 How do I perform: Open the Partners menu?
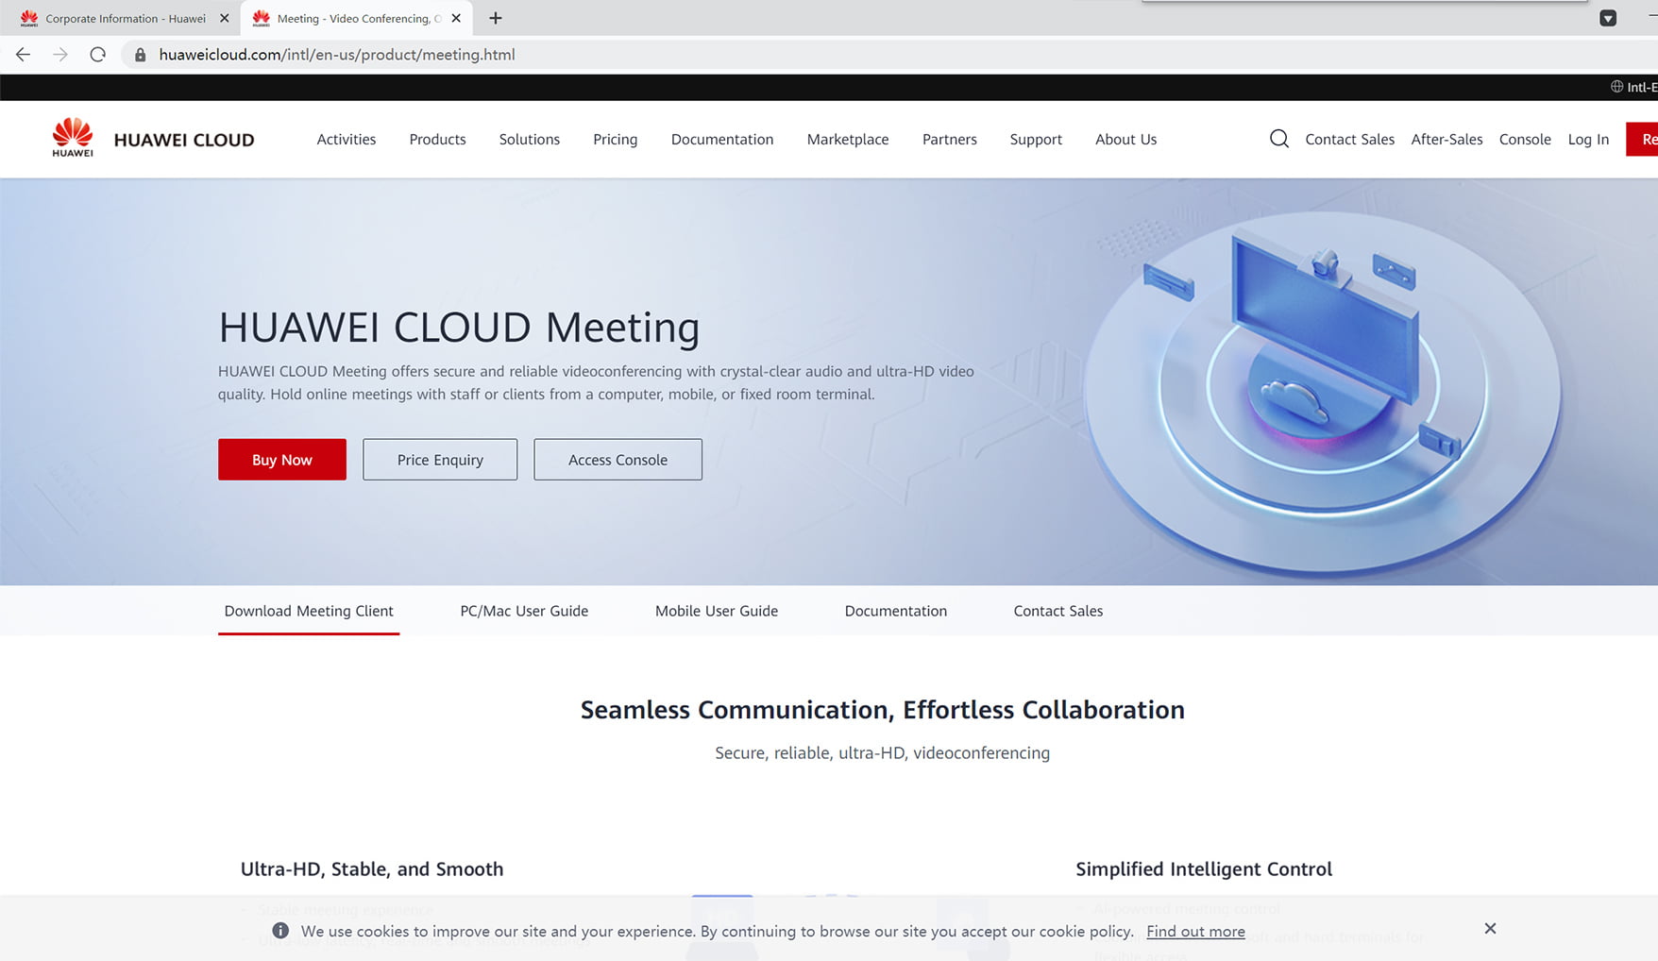point(950,139)
